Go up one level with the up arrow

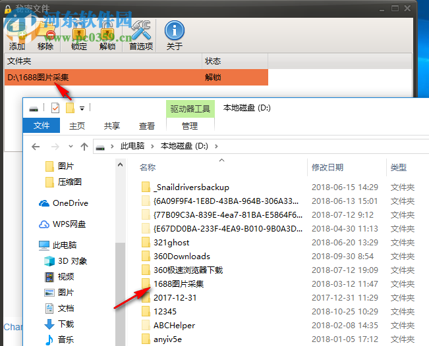pyautogui.click(x=84, y=147)
